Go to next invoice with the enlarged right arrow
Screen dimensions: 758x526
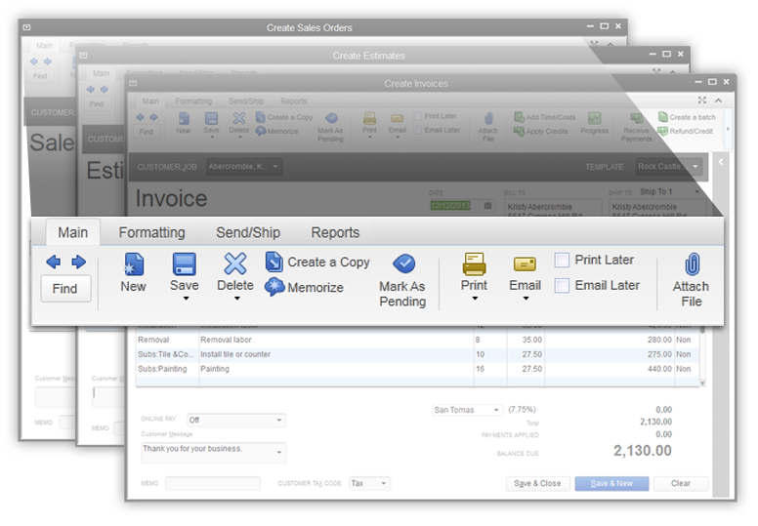[x=78, y=263]
